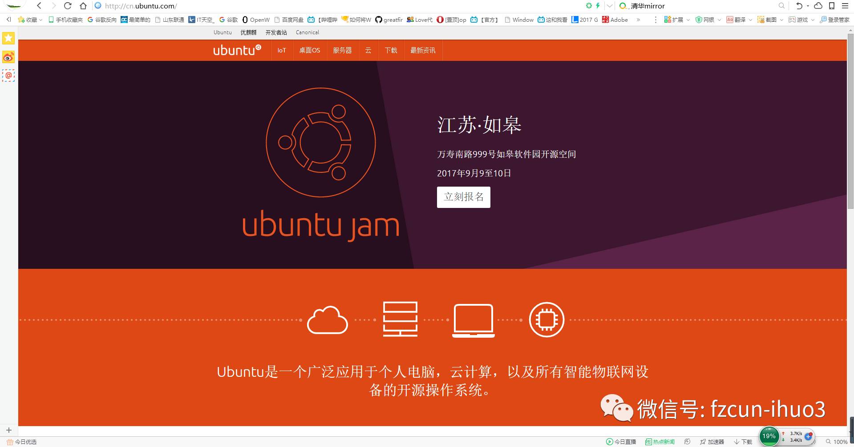Open the 最简单的 bookmark
Screen dimensions: 854x447
(136, 20)
